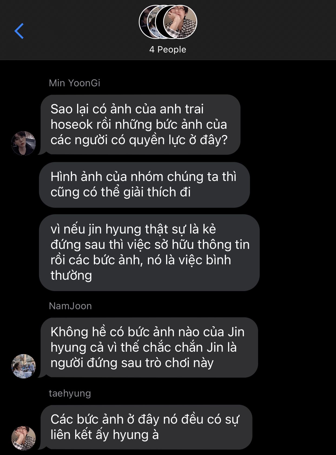Screen dimensions: 336x455
Task: Select message starting 'Sao lại có ảnh'
Action: tap(140, 125)
